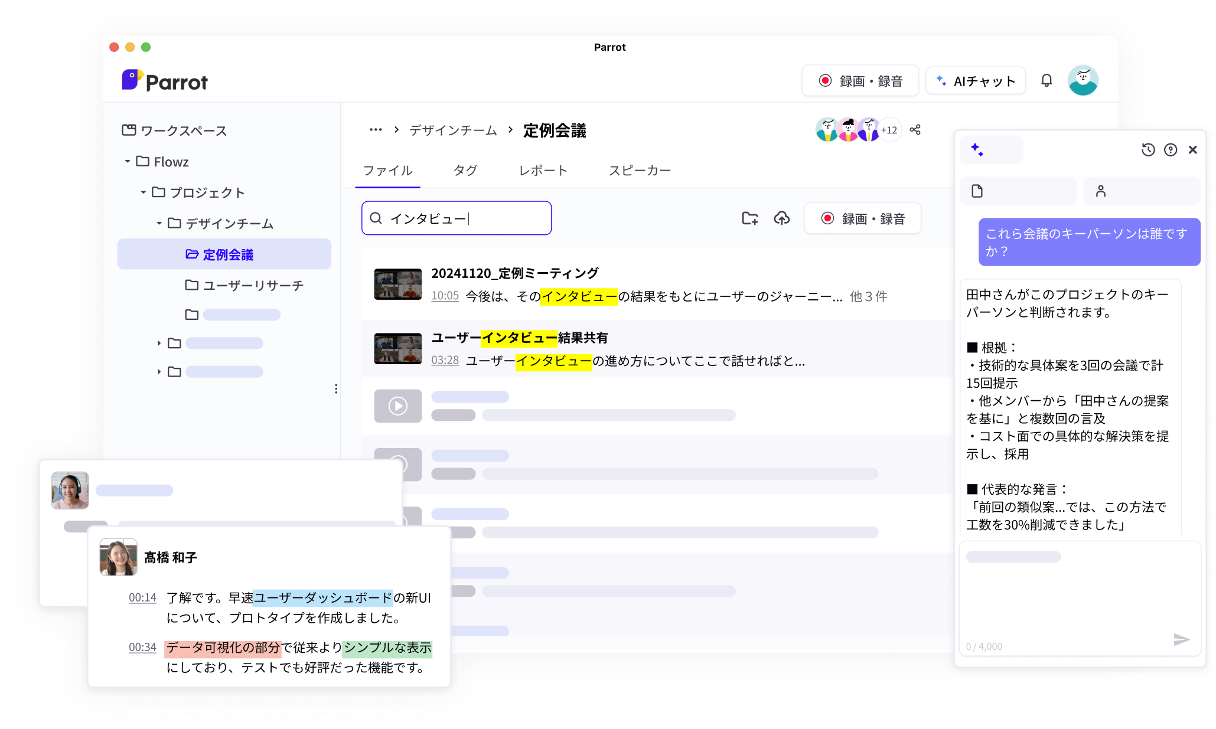Open chat history clock icon

[x=1147, y=150]
